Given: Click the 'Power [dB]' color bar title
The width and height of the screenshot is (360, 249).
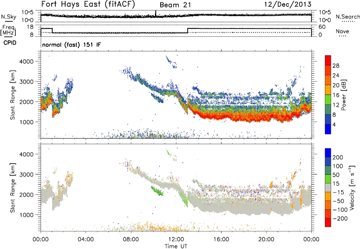Looking at the screenshot, I should (343, 95).
